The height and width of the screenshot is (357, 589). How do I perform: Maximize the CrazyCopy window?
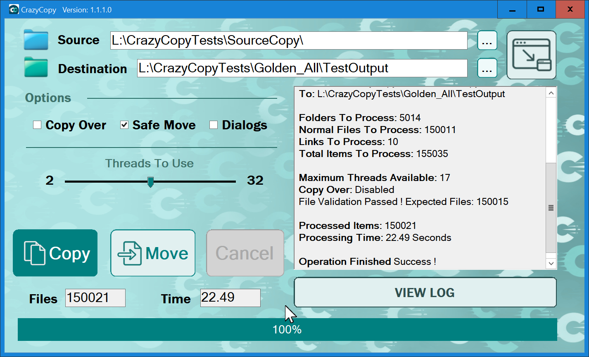(x=541, y=9)
